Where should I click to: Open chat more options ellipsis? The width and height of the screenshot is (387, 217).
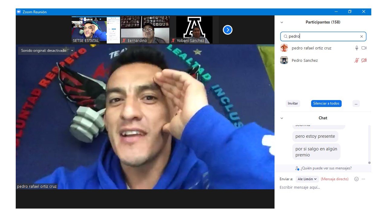click(363, 179)
